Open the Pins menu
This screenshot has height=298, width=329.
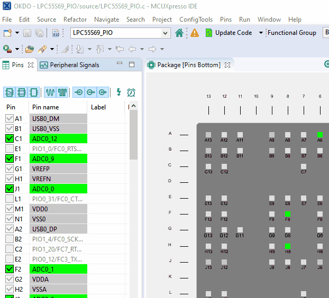(x=226, y=20)
